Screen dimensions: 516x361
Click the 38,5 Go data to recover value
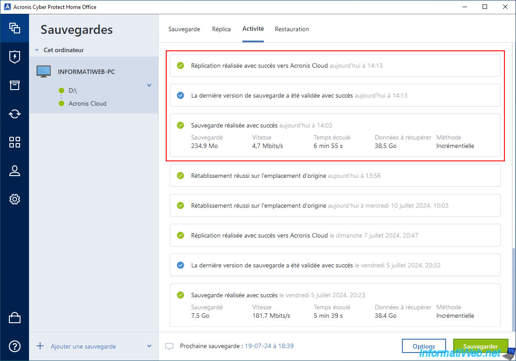(385, 146)
